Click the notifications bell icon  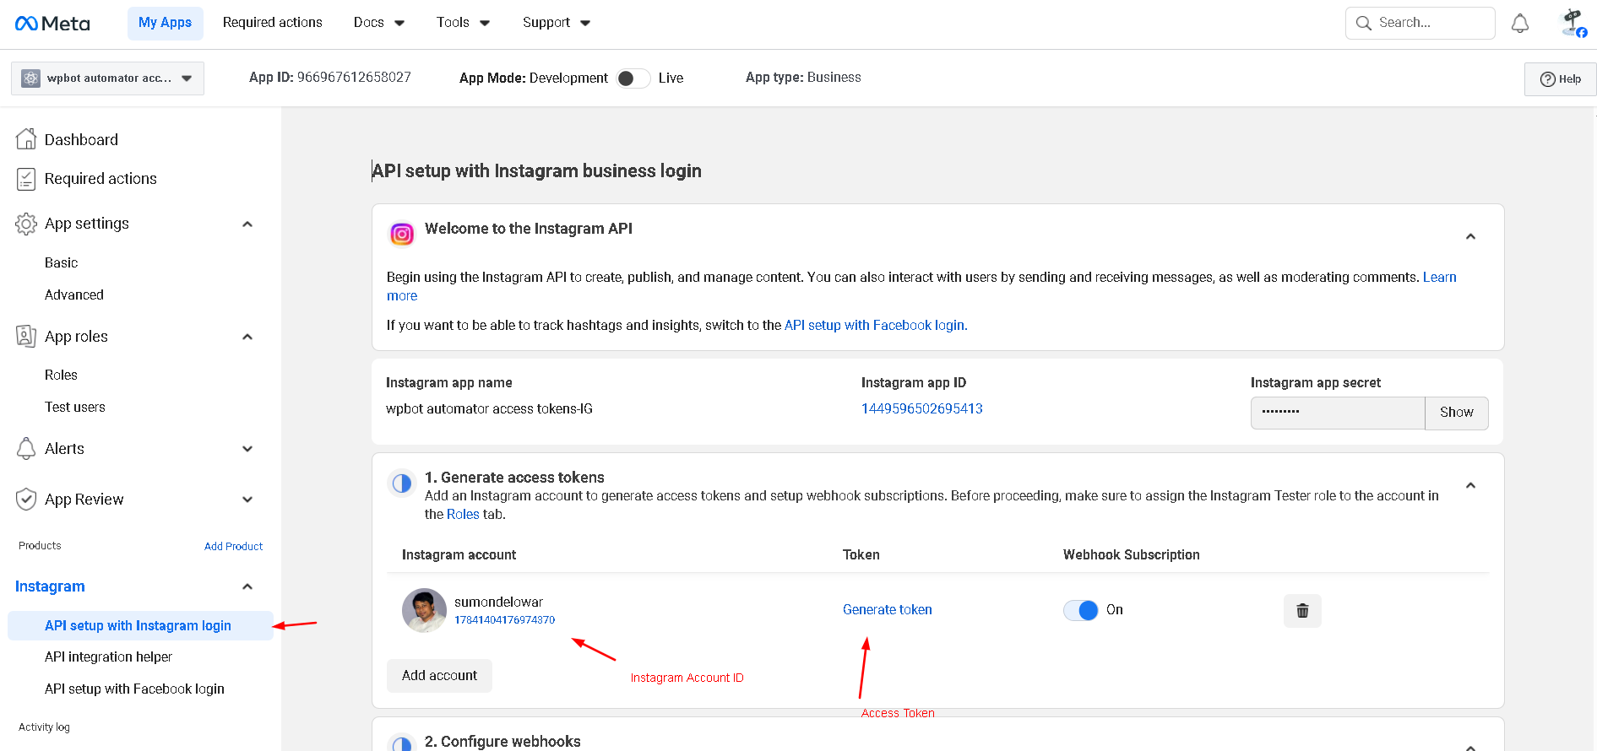tap(1519, 24)
